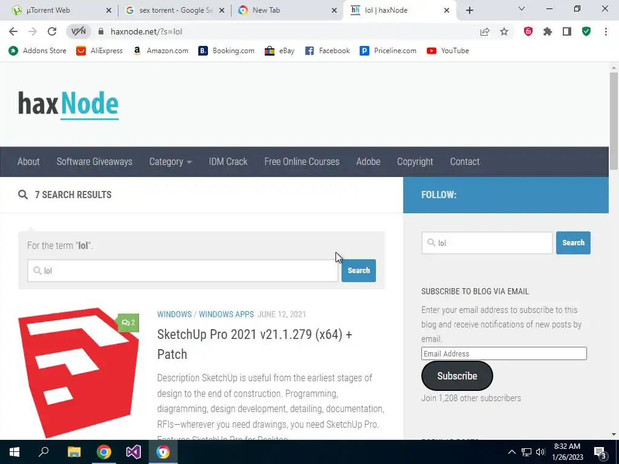The height and width of the screenshot is (464, 619).
Task: Open the notification center icon
Action: [x=600, y=453]
